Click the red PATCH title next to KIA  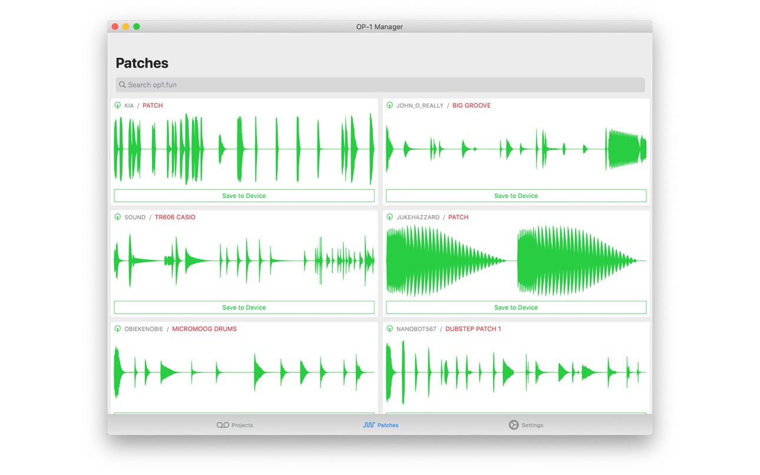[x=153, y=105]
